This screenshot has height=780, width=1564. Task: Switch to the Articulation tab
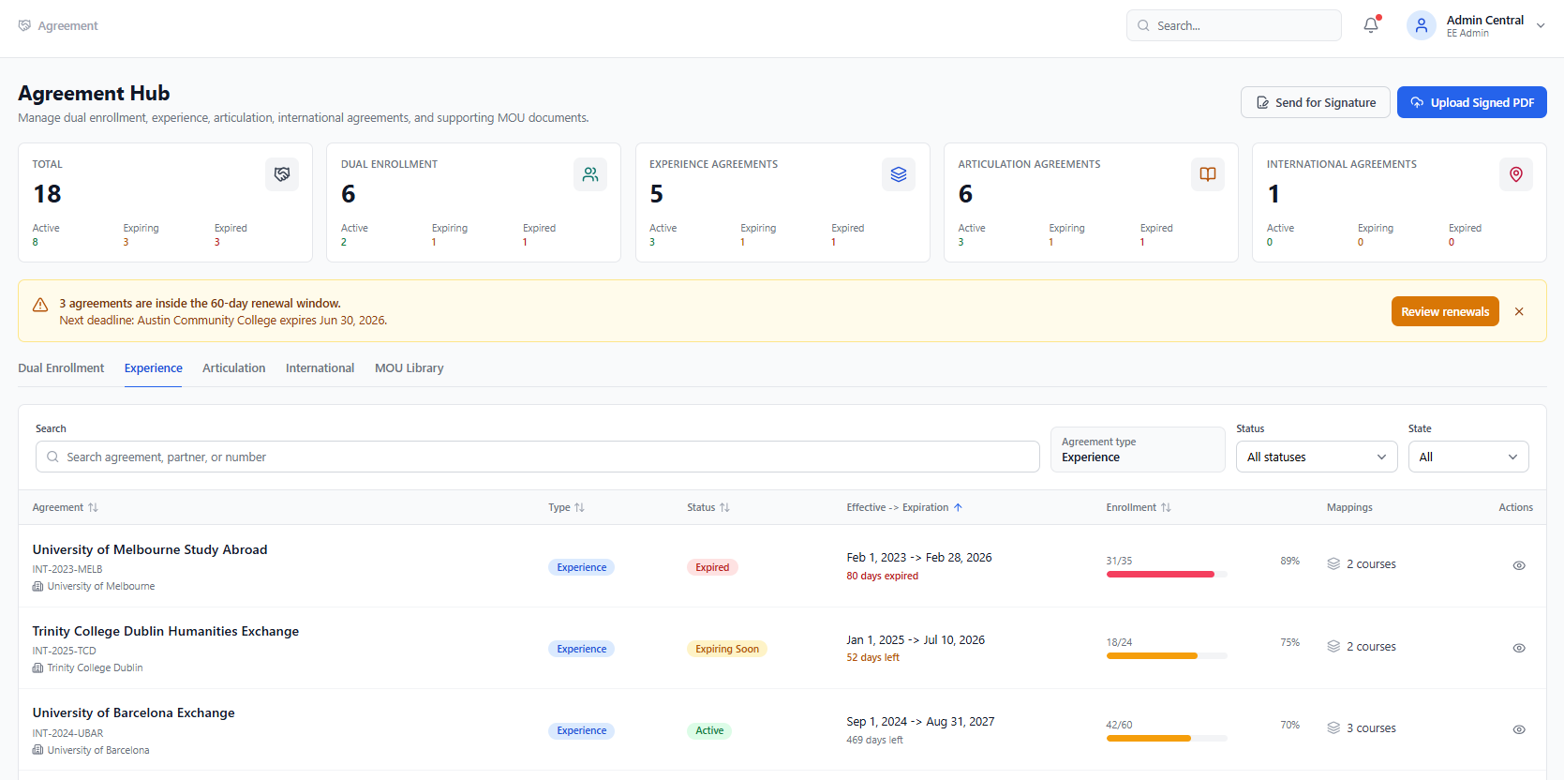coord(234,368)
